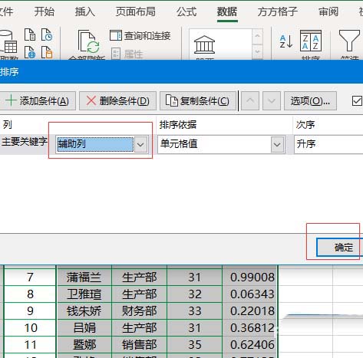
Task: Click the get data from text/CSV icon
Action: pos(30,34)
